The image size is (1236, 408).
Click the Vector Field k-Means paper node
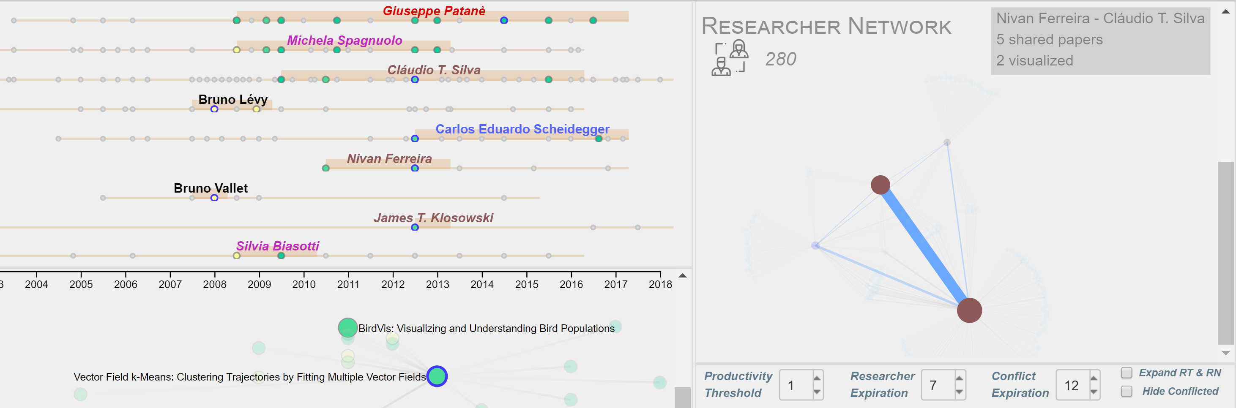click(x=437, y=376)
